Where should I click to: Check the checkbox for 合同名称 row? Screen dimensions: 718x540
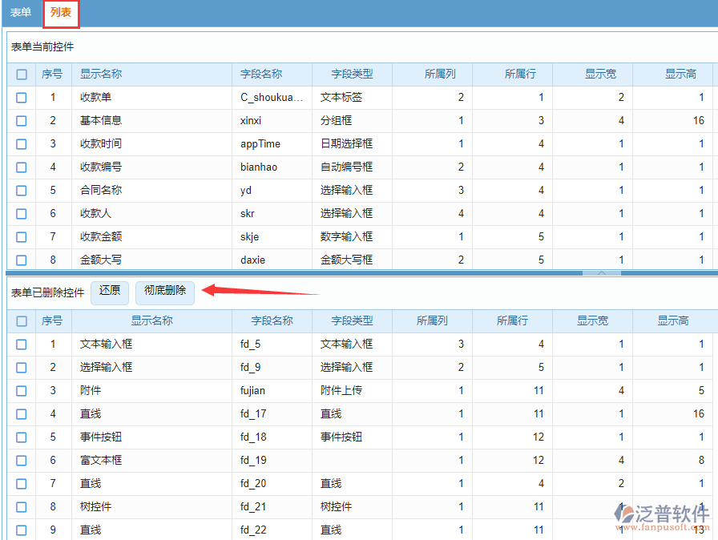(x=21, y=190)
